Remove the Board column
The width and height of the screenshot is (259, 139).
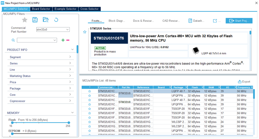click(170, 87)
